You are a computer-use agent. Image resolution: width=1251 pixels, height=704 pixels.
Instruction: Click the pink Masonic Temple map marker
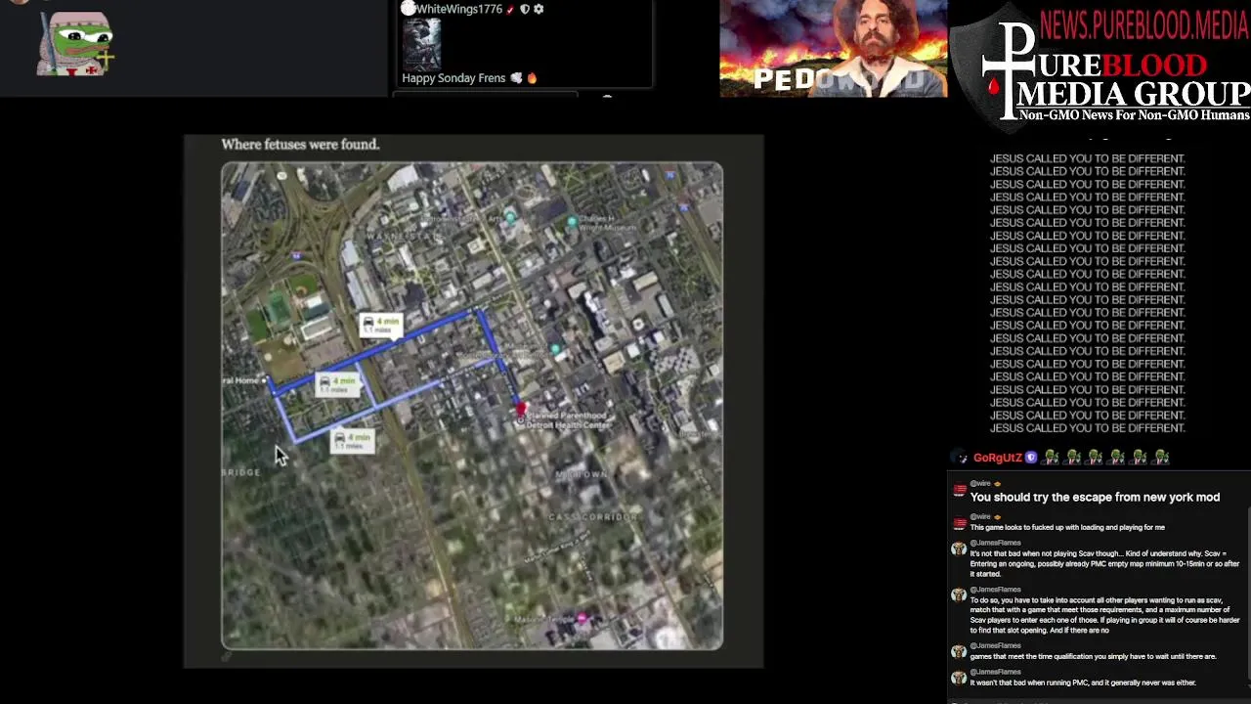[583, 618]
